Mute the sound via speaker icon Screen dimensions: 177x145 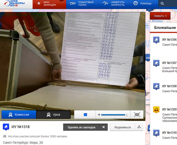(99, 115)
